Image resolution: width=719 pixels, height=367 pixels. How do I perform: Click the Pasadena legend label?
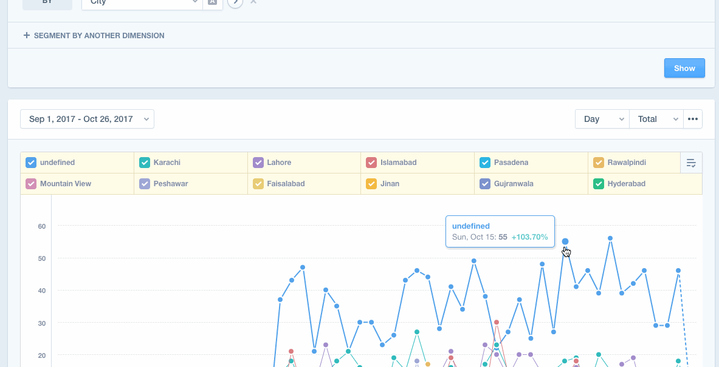coord(511,163)
